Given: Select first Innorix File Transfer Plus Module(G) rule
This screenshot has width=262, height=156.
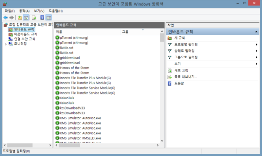Looking at the screenshot, I should pos(85,78).
